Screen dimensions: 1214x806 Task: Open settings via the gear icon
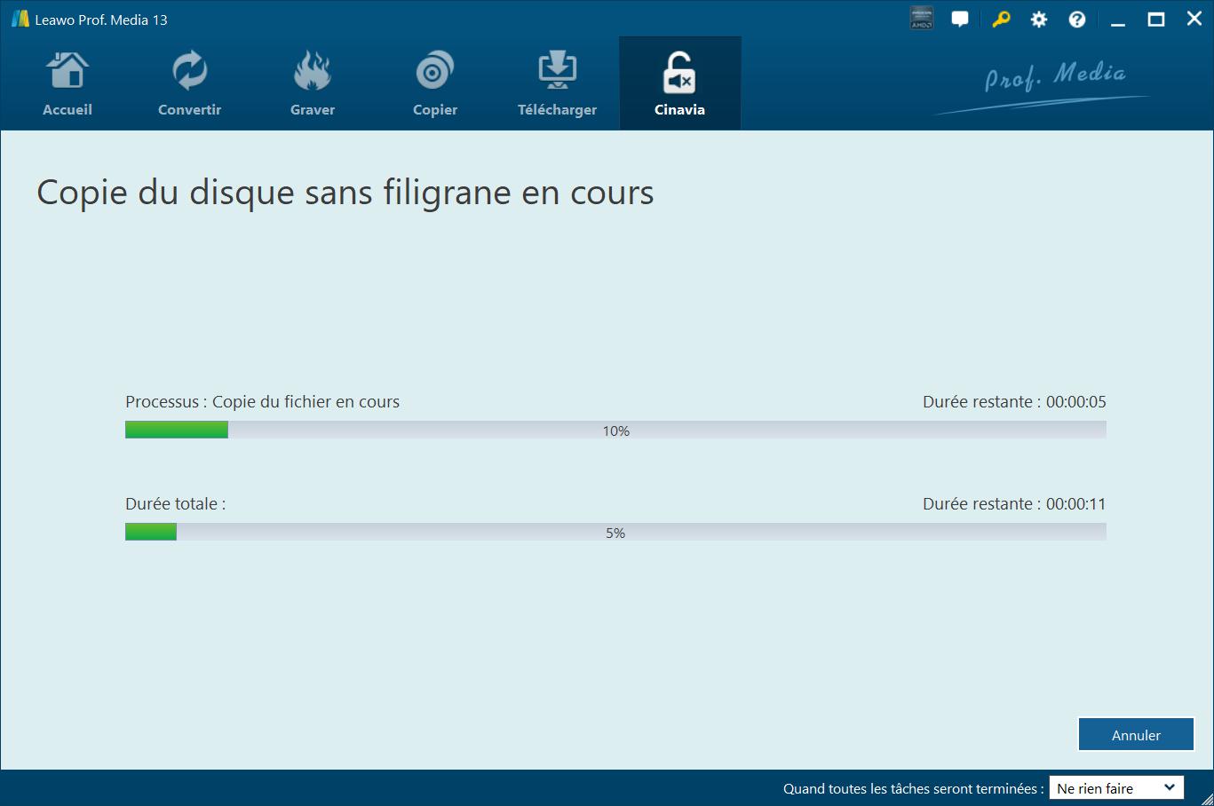pos(1039,20)
